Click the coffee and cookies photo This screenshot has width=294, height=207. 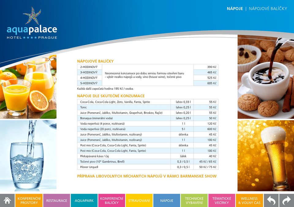[266, 77]
